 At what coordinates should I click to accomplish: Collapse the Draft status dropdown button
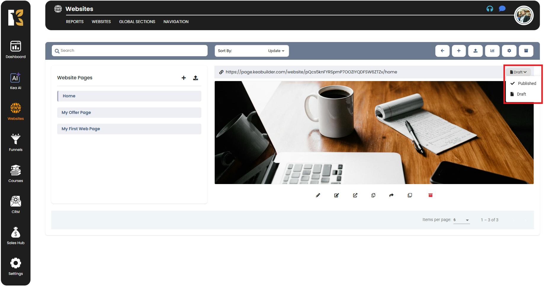click(x=518, y=72)
